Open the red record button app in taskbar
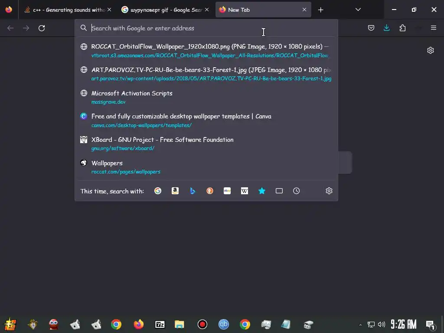Image resolution: width=444 pixels, height=333 pixels. tap(202, 324)
